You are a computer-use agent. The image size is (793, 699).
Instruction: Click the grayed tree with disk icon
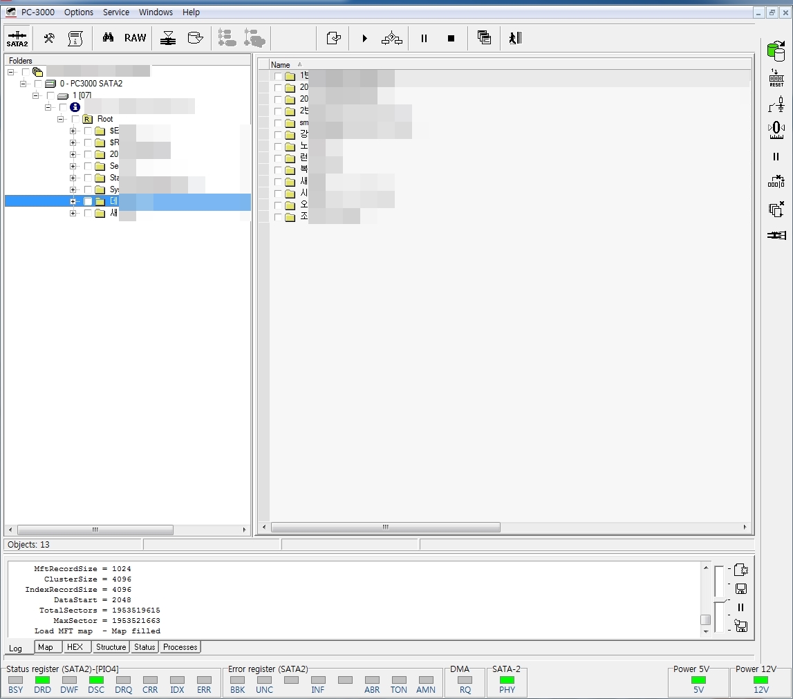click(x=254, y=38)
